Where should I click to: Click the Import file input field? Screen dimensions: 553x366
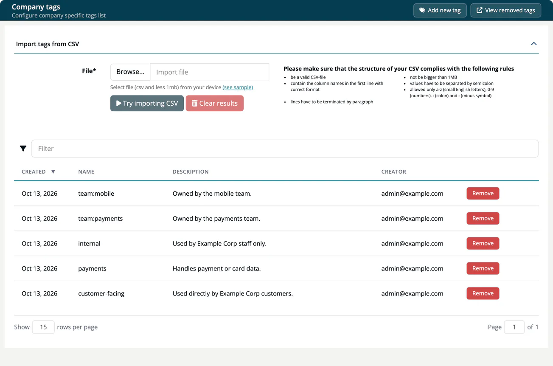point(210,72)
